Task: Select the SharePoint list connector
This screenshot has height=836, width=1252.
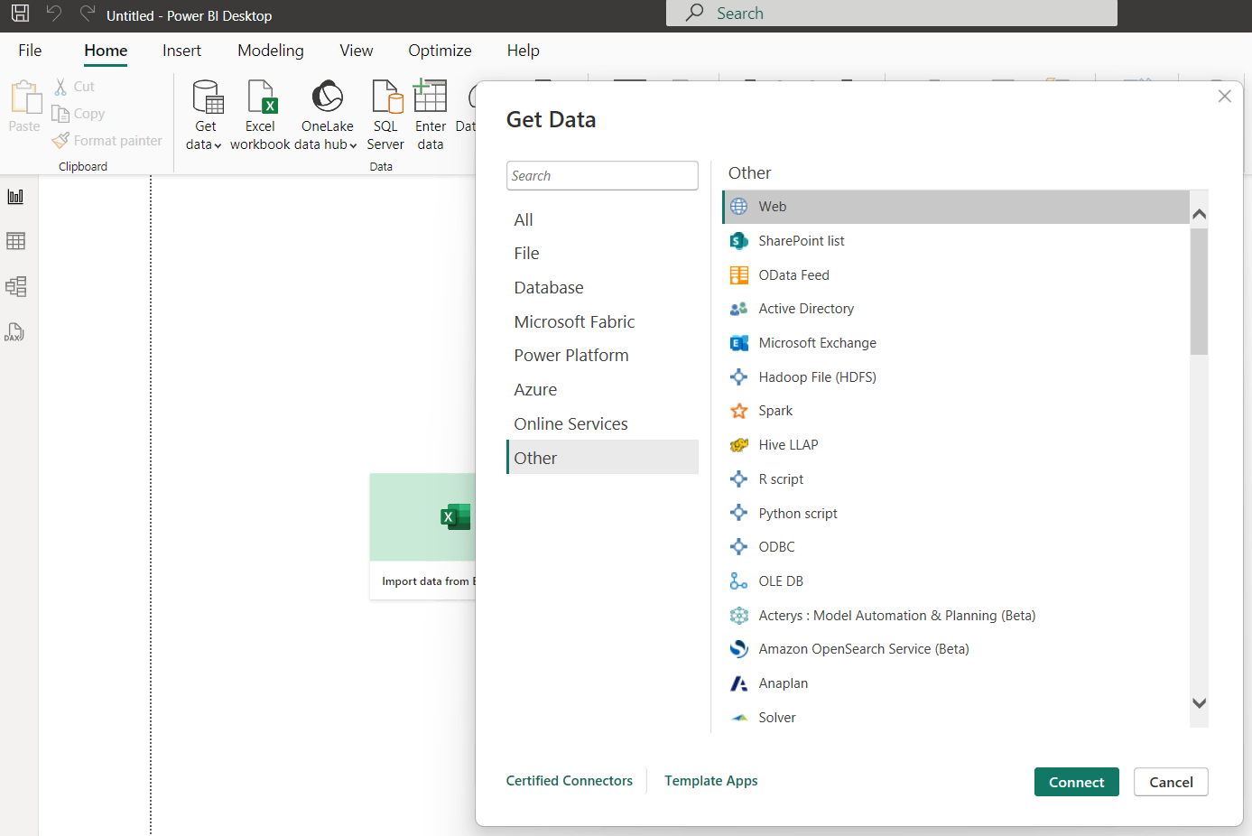Action: pos(801,240)
